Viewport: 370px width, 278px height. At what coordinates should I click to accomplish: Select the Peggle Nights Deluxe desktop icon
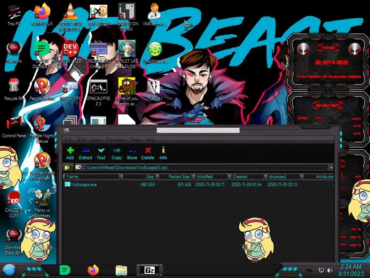42,130
